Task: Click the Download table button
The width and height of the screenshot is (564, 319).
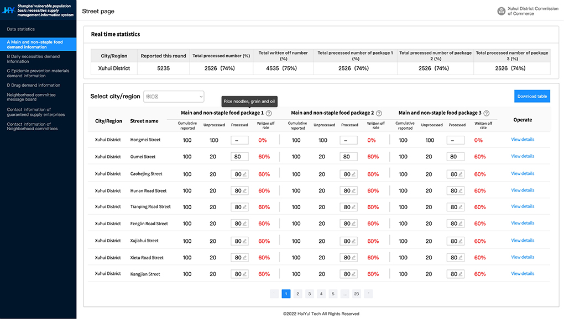Action: click(532, 96)
